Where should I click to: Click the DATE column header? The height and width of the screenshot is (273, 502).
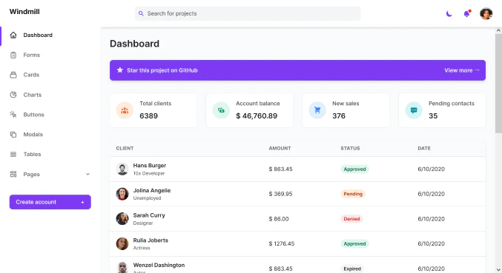click(424, 148)
